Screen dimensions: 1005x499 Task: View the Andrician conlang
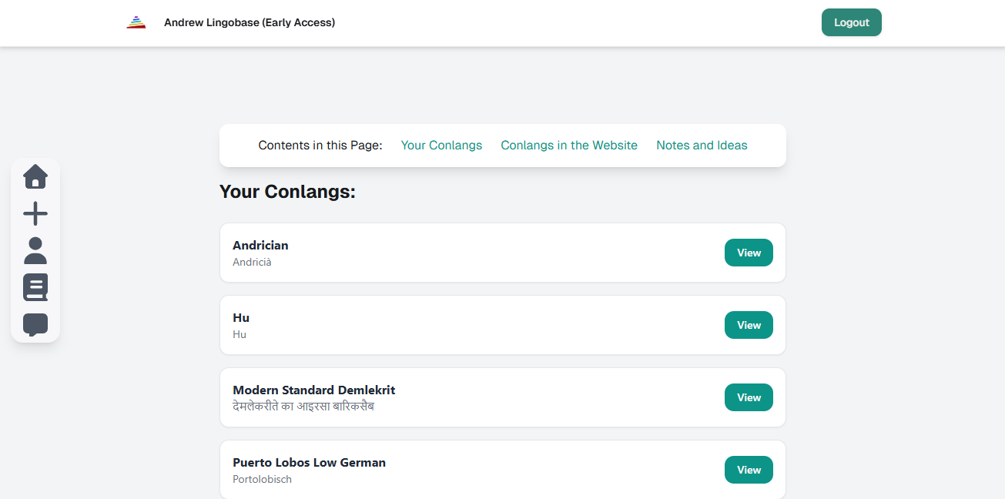749,253
